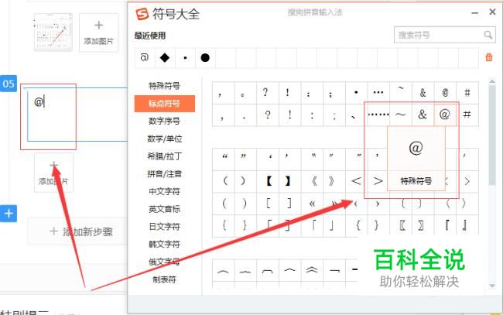Insert the opening double angle bracket 《
503x315 pixels.
click(x=312, y=181)
